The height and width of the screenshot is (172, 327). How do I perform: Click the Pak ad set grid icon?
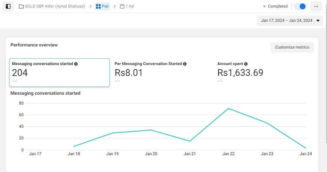click(x=98, y=6)
